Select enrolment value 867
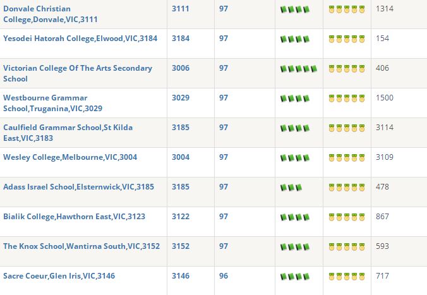 pos(382,217)
